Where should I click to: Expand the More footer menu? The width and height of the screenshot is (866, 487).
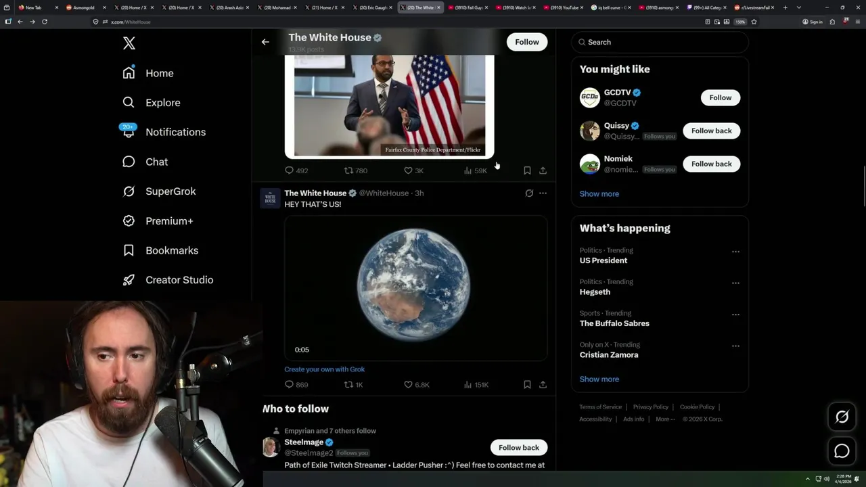[664, 419]
